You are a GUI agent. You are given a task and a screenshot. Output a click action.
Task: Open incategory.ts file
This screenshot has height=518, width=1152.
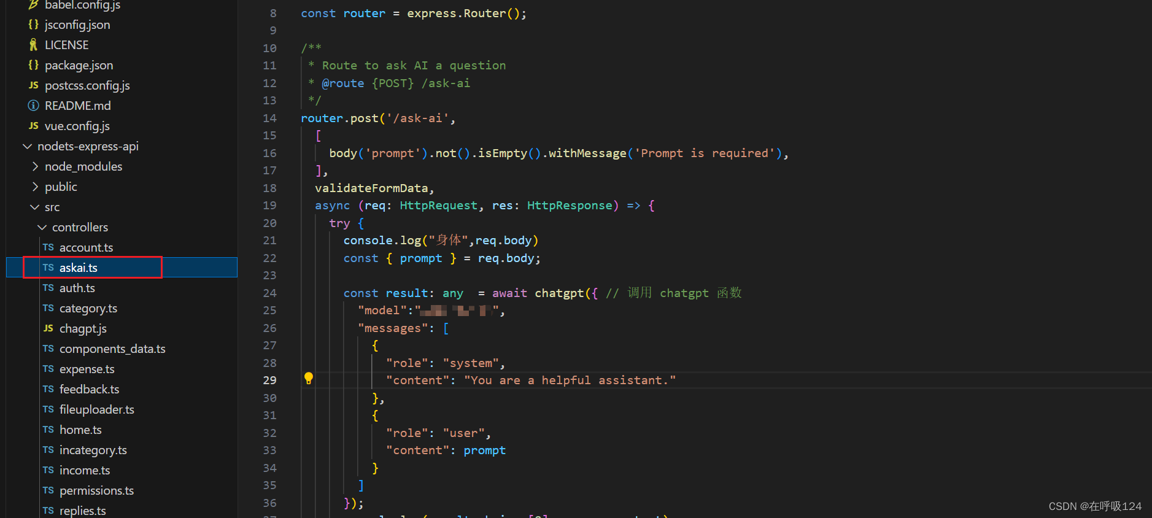point(93,450)
